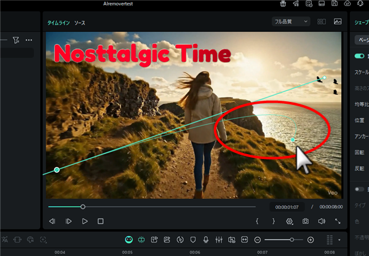This screenshot has width=369, height=256.
Task: Enter fullscreen preview with the expand icon
Action: [x=337, y=221]
